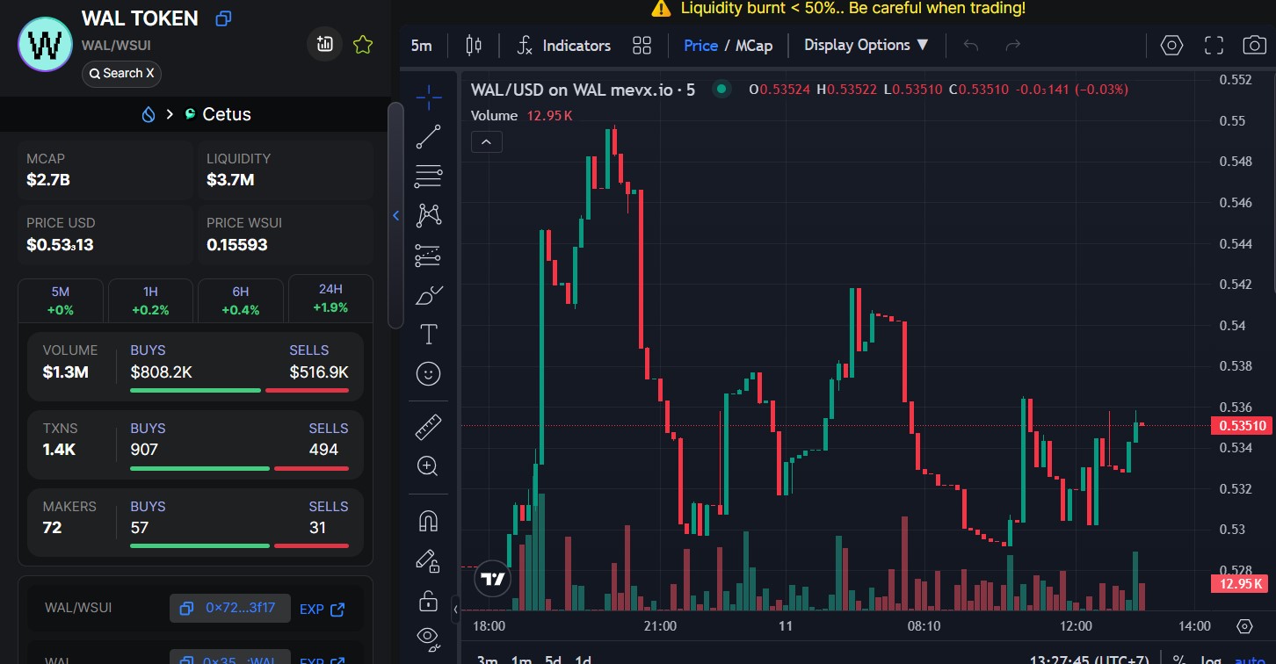Take a chart snapshot with camera icon

coord(1254,46)
